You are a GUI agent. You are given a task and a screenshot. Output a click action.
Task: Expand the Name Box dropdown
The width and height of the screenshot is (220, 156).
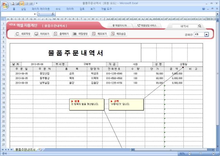pos(35,14)
